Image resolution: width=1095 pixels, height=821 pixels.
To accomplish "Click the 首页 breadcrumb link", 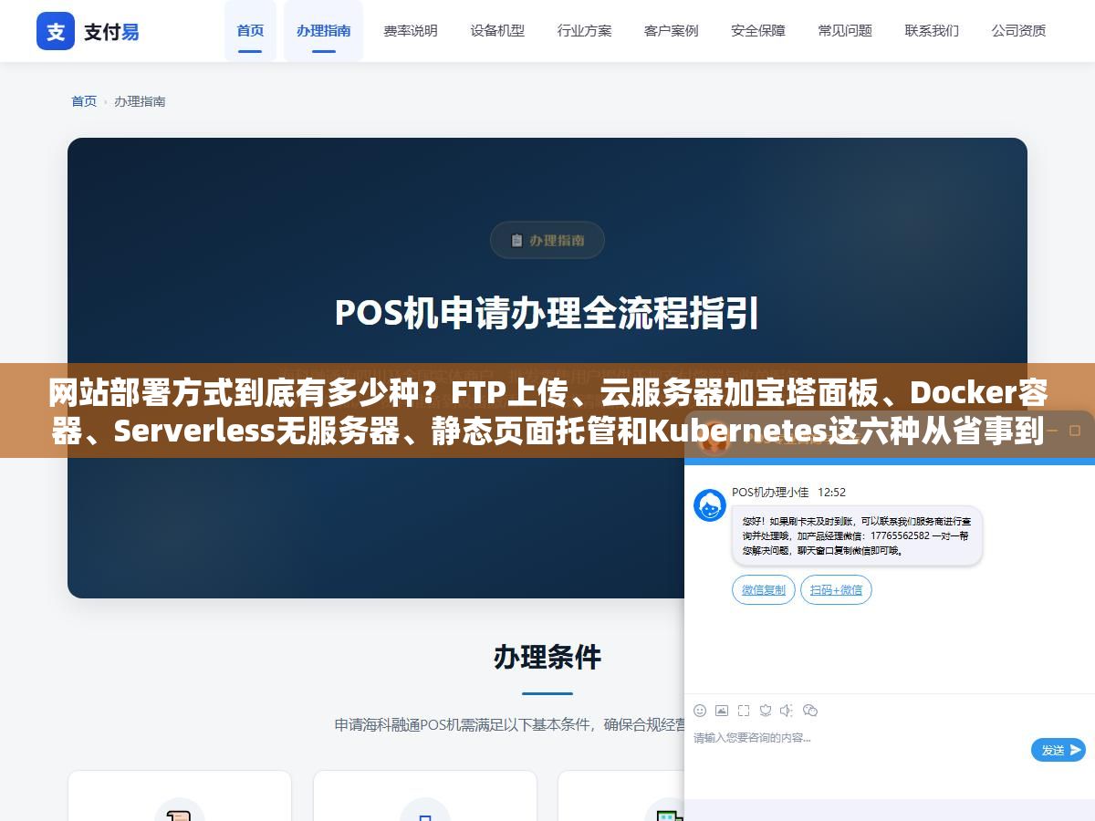I will (x=84, y=101).
